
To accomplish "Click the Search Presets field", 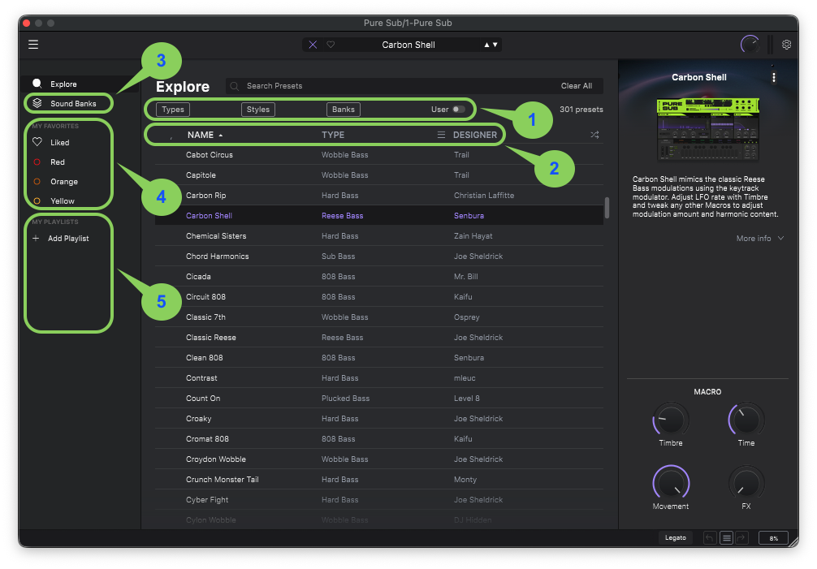I will click(x=391, y=86).
